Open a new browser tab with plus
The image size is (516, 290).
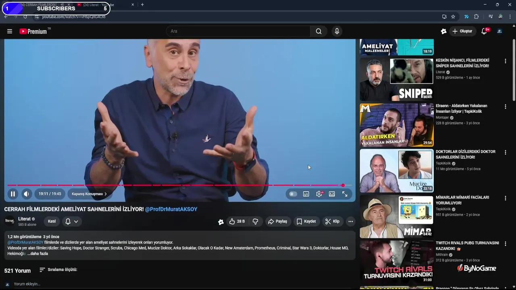[x=142, y=4]
